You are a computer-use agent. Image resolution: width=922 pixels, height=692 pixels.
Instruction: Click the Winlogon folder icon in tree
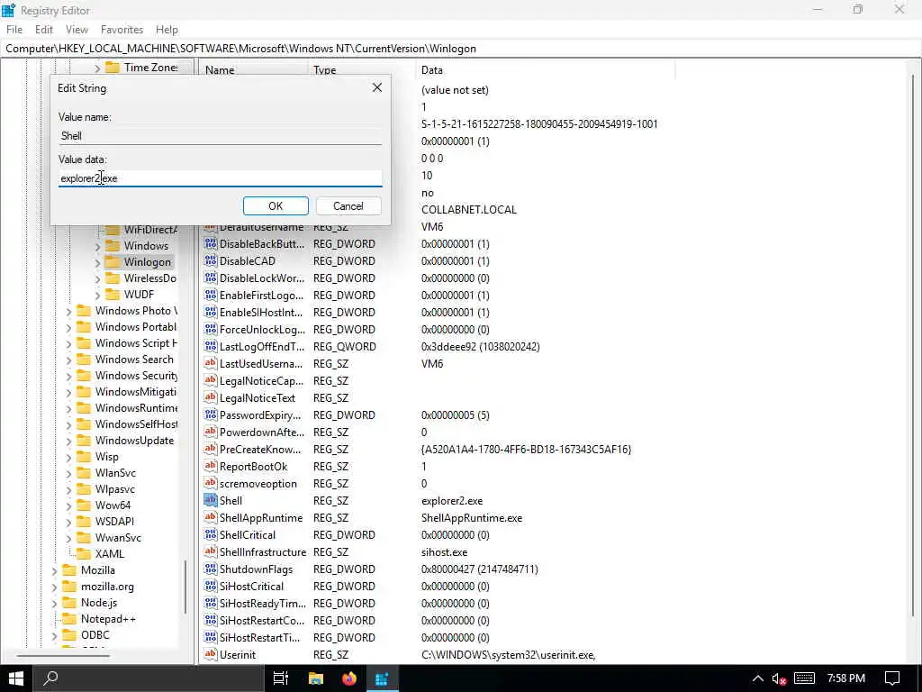113,262
